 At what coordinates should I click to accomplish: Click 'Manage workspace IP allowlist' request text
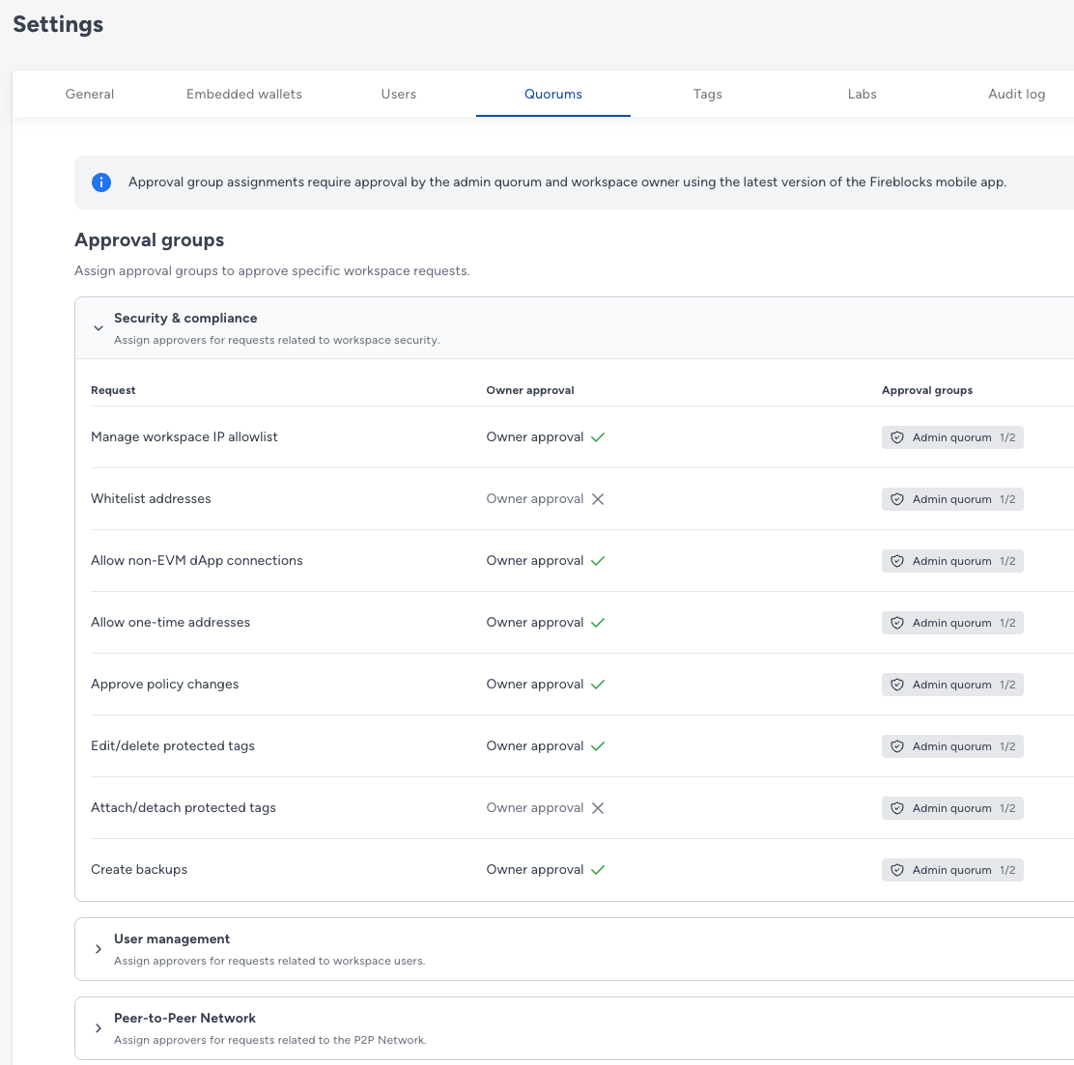click(x=184, y=437)
